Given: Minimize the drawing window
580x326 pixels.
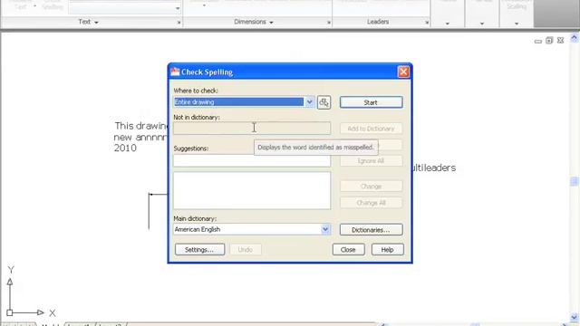Looking at the screenshot, I should pyautogui.click(x=538, y=41).
